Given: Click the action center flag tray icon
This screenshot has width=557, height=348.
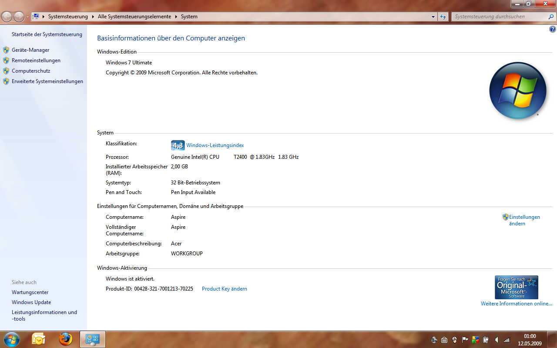Looking at the screenshot, I should [x=465, y=340].
